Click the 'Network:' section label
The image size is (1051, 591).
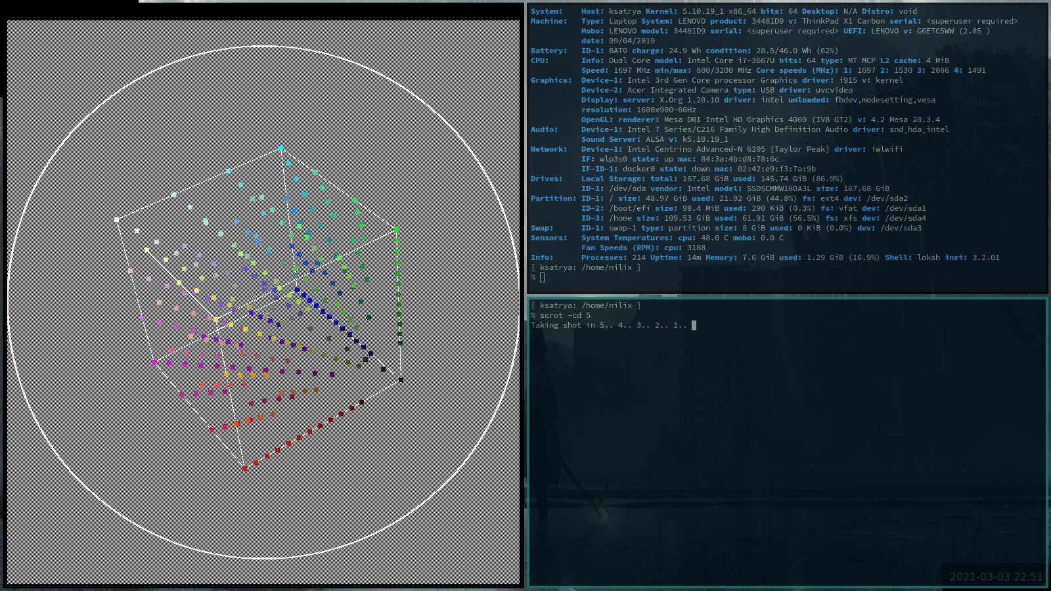tap(548, 149)
